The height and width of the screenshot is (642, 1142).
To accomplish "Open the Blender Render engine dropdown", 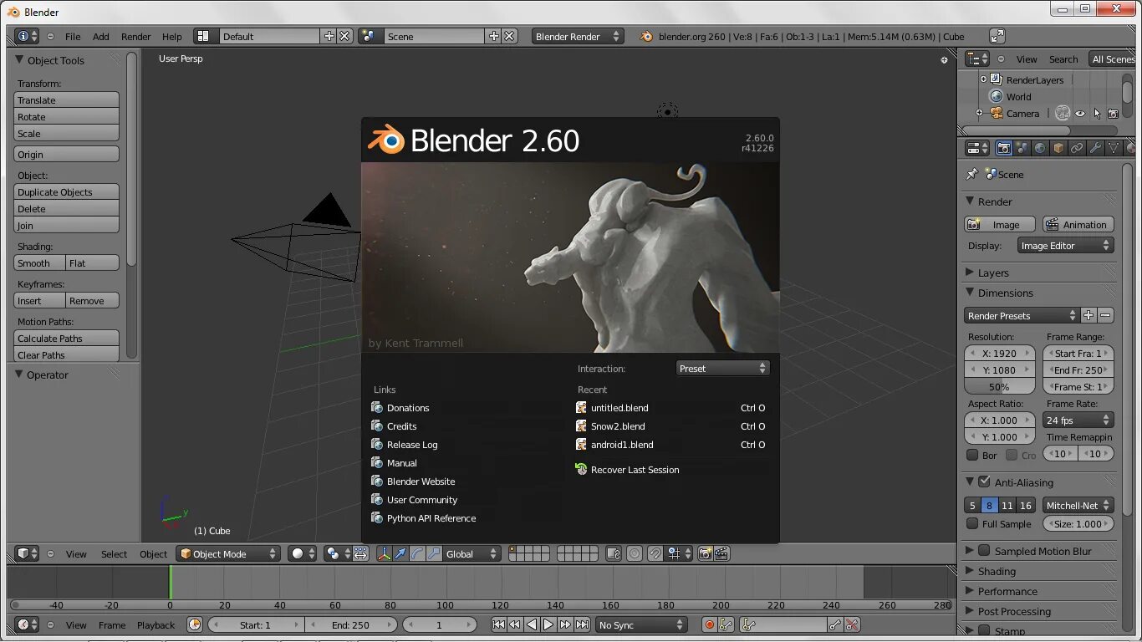I will click(578, 36).
